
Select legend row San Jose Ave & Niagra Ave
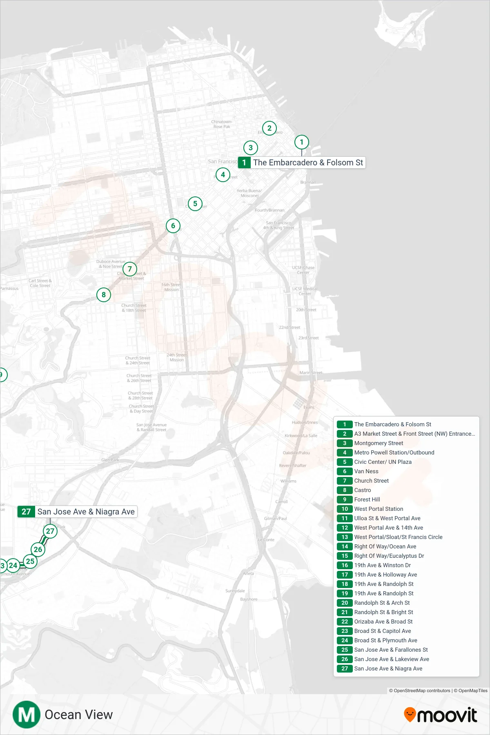tap(406, 668)
